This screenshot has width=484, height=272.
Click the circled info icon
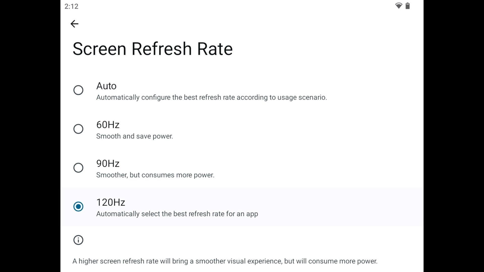(78, 240)
